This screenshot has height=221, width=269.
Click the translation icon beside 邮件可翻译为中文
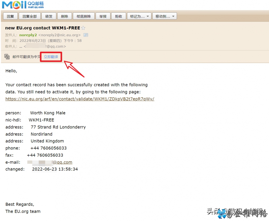click(7, 57)
